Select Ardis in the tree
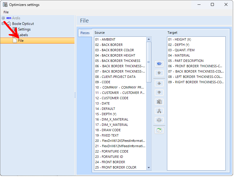Image resolution: width=234 pixels, height=178 pixels. pos(16,18)
